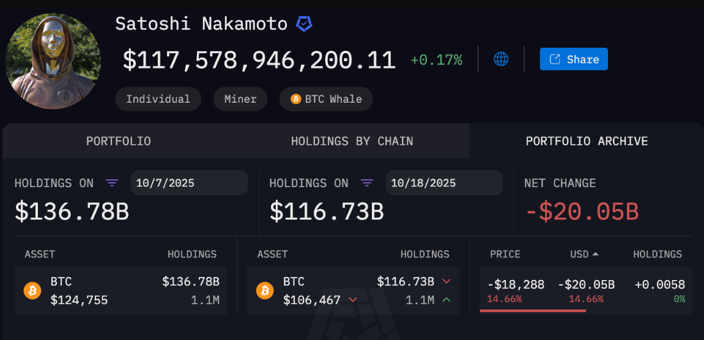This screenshot has width=704, height=340.
Task: Click the Bitcoin icon in middle asset row
Action: click(265, 290)
